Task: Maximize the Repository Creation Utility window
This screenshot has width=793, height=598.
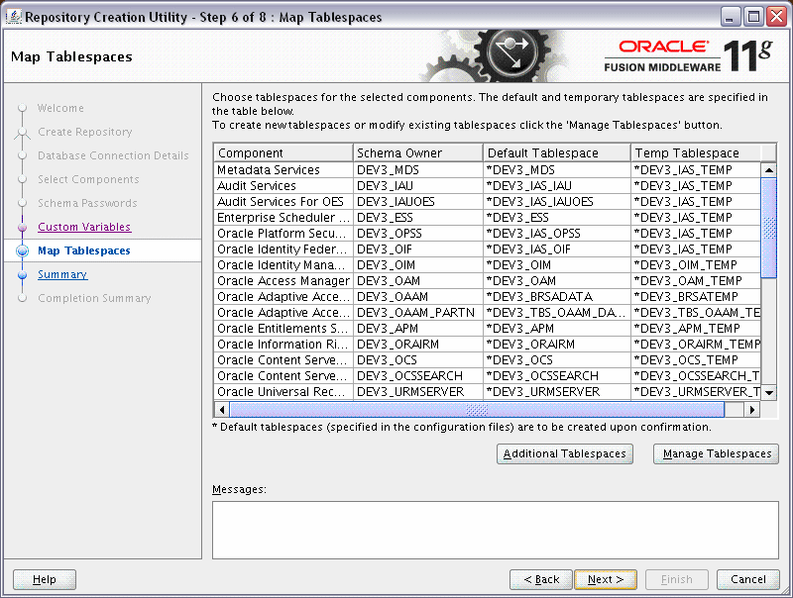Action: 753,17
